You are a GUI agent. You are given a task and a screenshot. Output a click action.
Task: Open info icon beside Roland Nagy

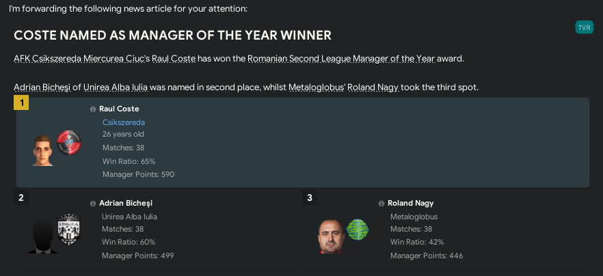click(381, 204)
